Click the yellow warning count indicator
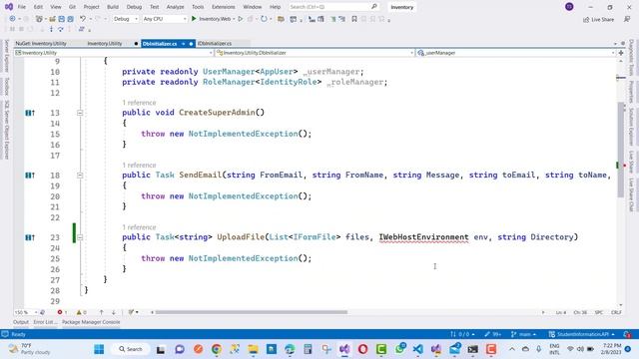The image size is (639, 359). [x=82, y=312]
